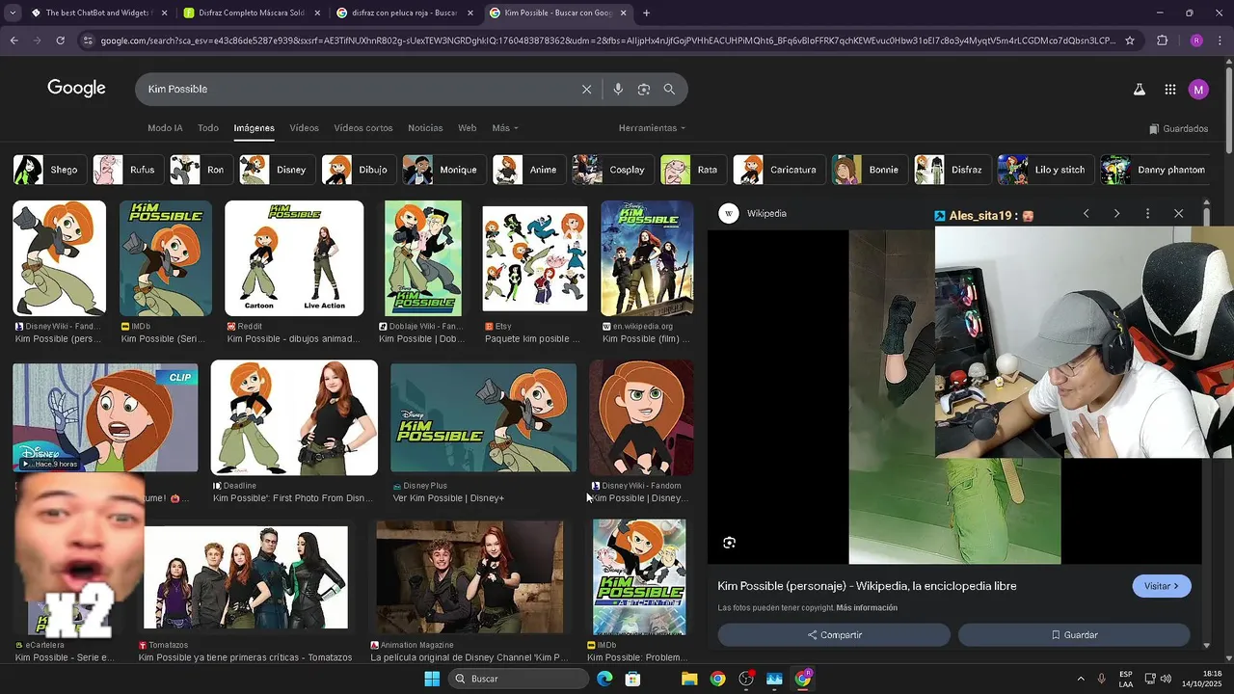Bookmark this page with star

point(1130,40)
